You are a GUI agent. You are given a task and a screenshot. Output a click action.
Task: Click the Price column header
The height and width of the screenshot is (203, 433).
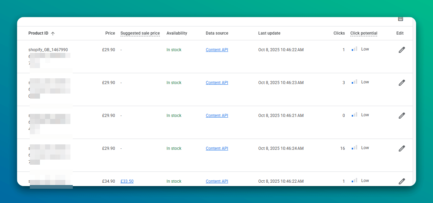pos(110,33)
